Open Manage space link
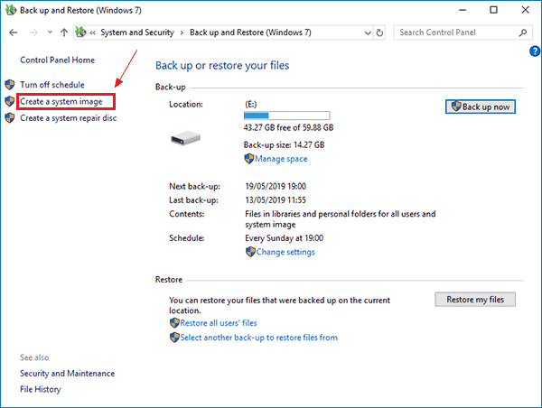 click(x=281, y=159)
